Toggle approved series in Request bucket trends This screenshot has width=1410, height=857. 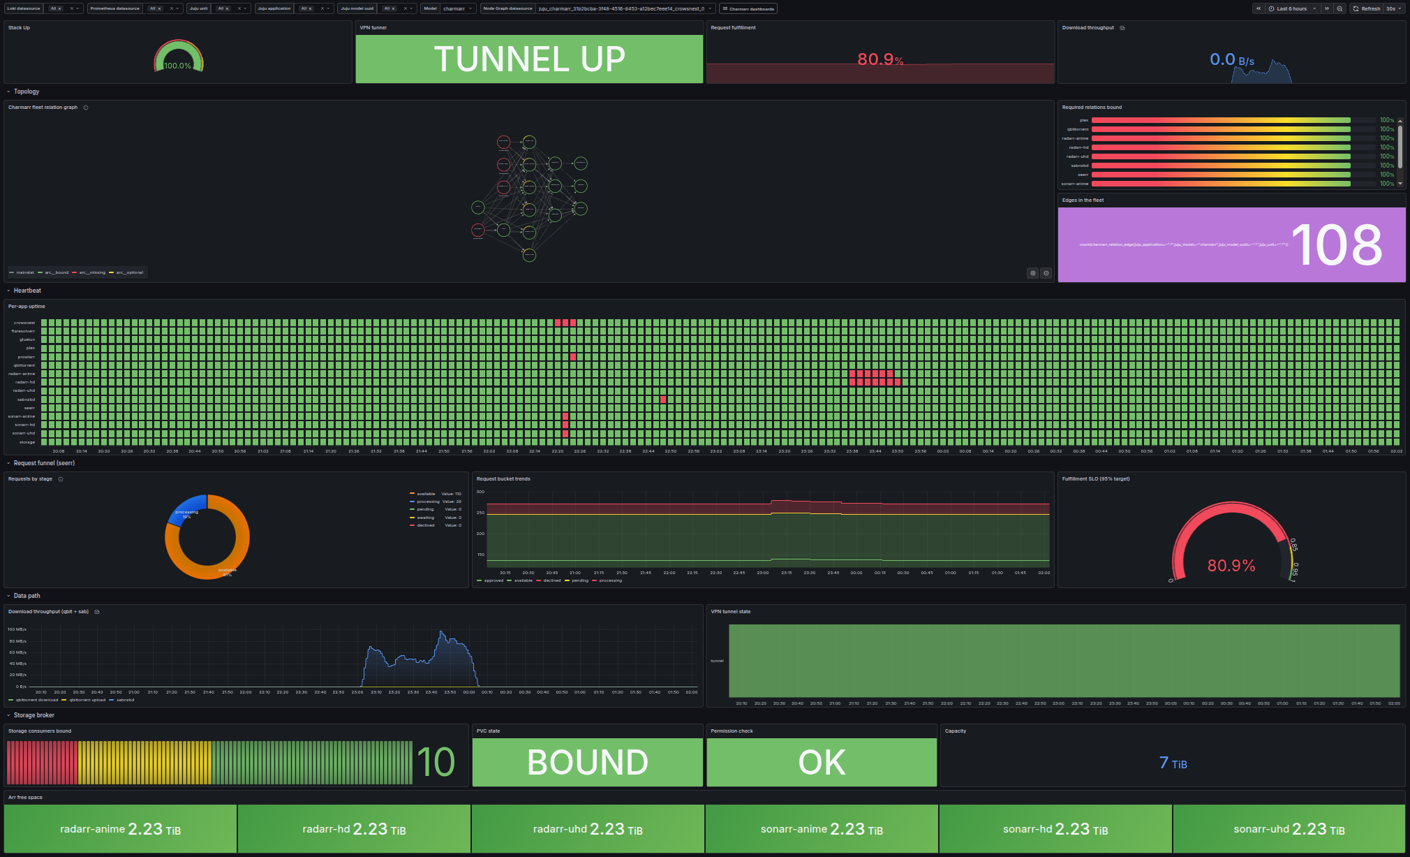[x=490, y=580]
